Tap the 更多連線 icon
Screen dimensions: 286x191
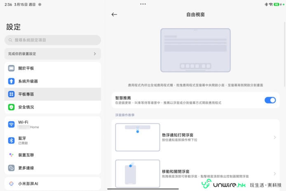click(12, 168)
